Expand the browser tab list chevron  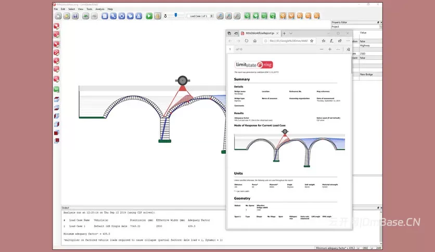291,33
